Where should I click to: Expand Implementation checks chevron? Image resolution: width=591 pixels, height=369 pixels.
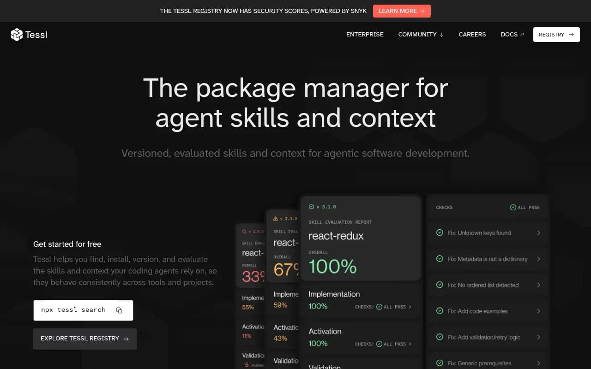pos(410,307)
